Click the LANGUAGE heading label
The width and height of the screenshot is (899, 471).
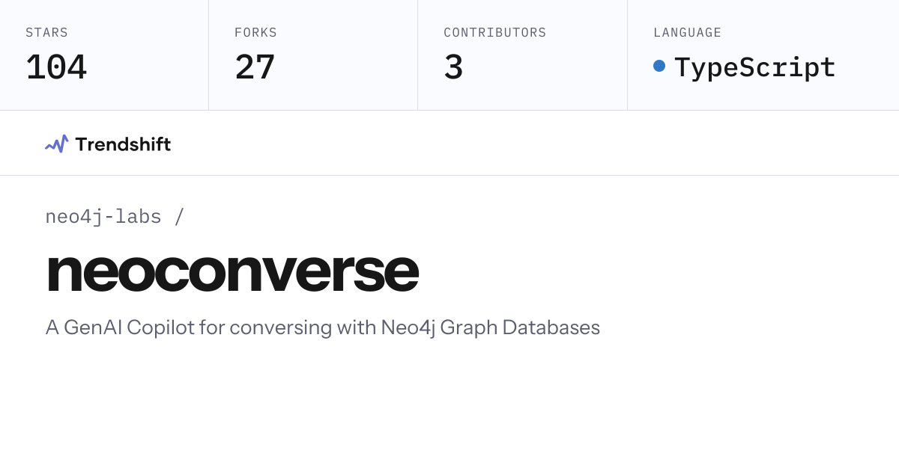point(688,33)
